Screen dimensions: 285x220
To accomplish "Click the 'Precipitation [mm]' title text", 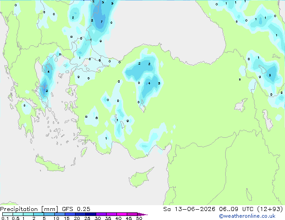I will 29,209.
